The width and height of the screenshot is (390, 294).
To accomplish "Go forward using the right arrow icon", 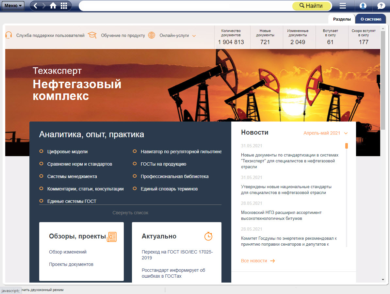I will (x=44, y=6).
